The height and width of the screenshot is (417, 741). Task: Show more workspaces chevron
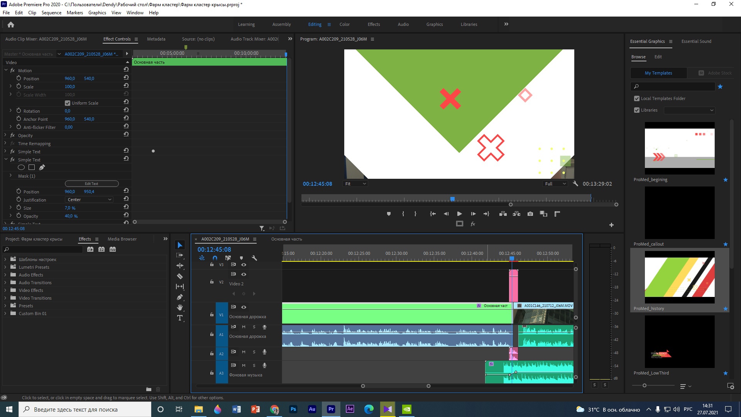pos(506,24)
